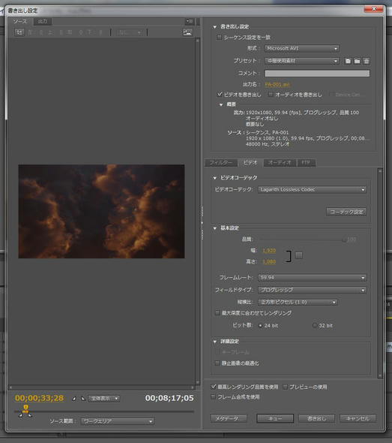Click the キュー button

275,418
